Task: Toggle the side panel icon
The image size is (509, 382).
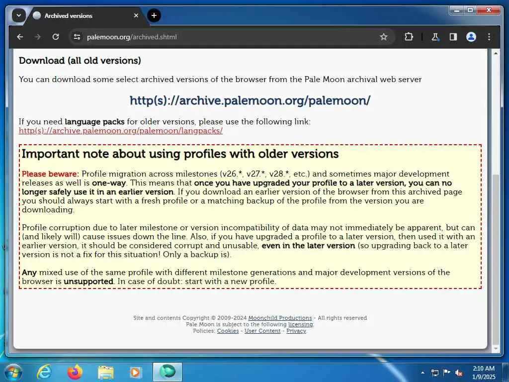Action: pyautogui.click(x=453, y=37)
